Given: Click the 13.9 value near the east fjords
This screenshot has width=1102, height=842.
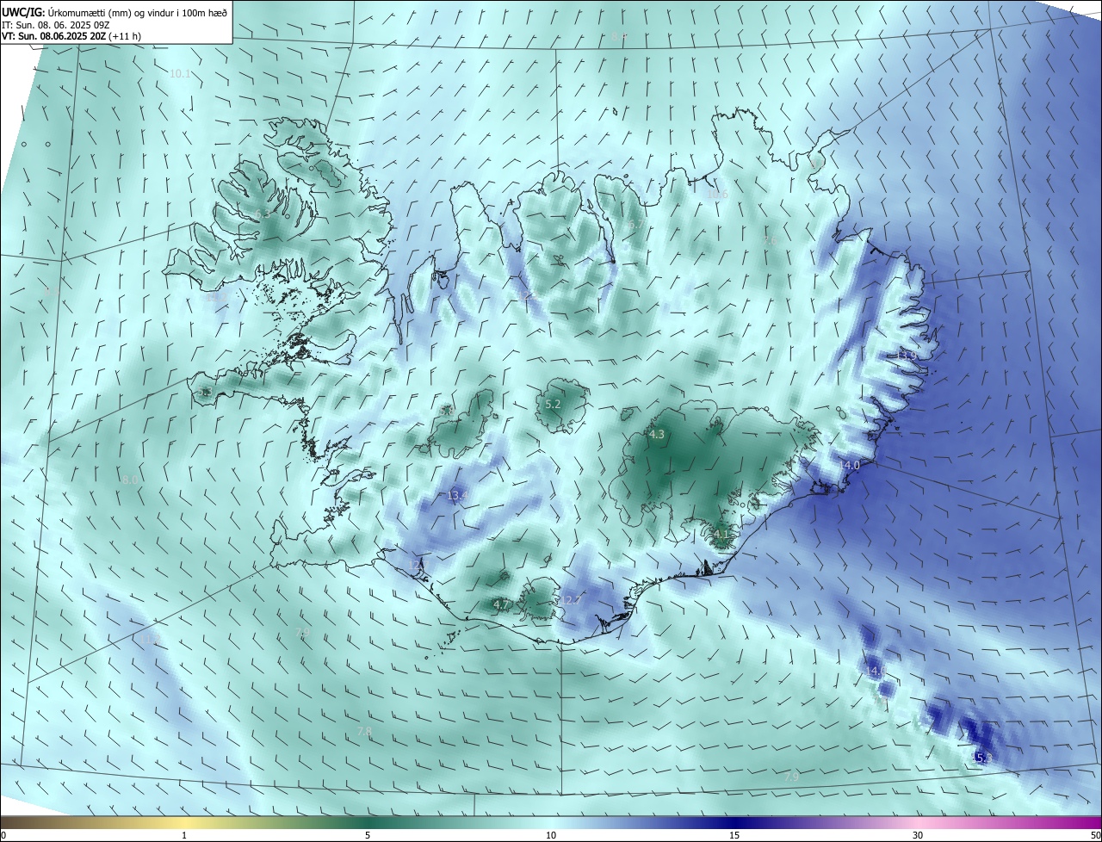Looking at the screenshot, I should (x=907, y=355).
